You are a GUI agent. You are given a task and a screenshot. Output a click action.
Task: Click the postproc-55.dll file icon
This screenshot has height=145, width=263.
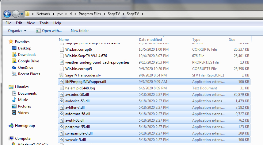(x=62, y=127)
